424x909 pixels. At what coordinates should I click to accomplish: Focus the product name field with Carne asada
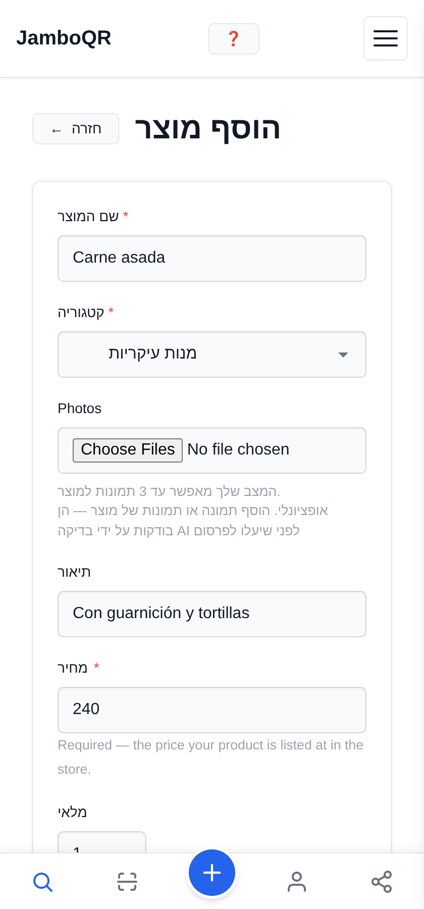pyautogui.click(x=212, y=259)
